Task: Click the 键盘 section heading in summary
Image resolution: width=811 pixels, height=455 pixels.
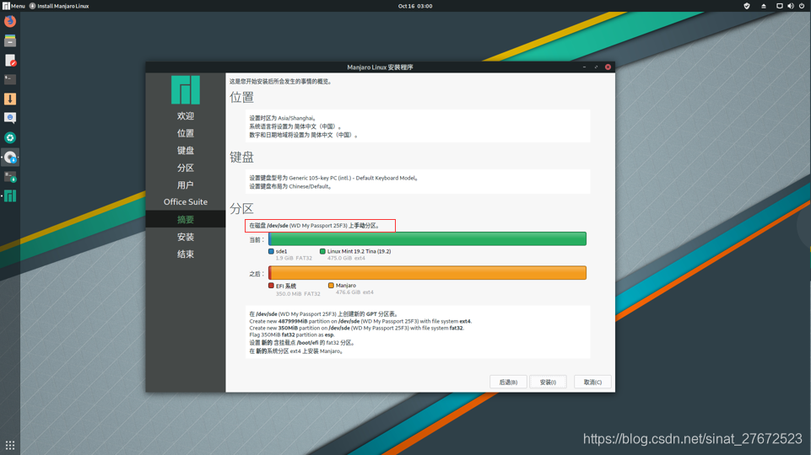Action: (x=241, y=157)
